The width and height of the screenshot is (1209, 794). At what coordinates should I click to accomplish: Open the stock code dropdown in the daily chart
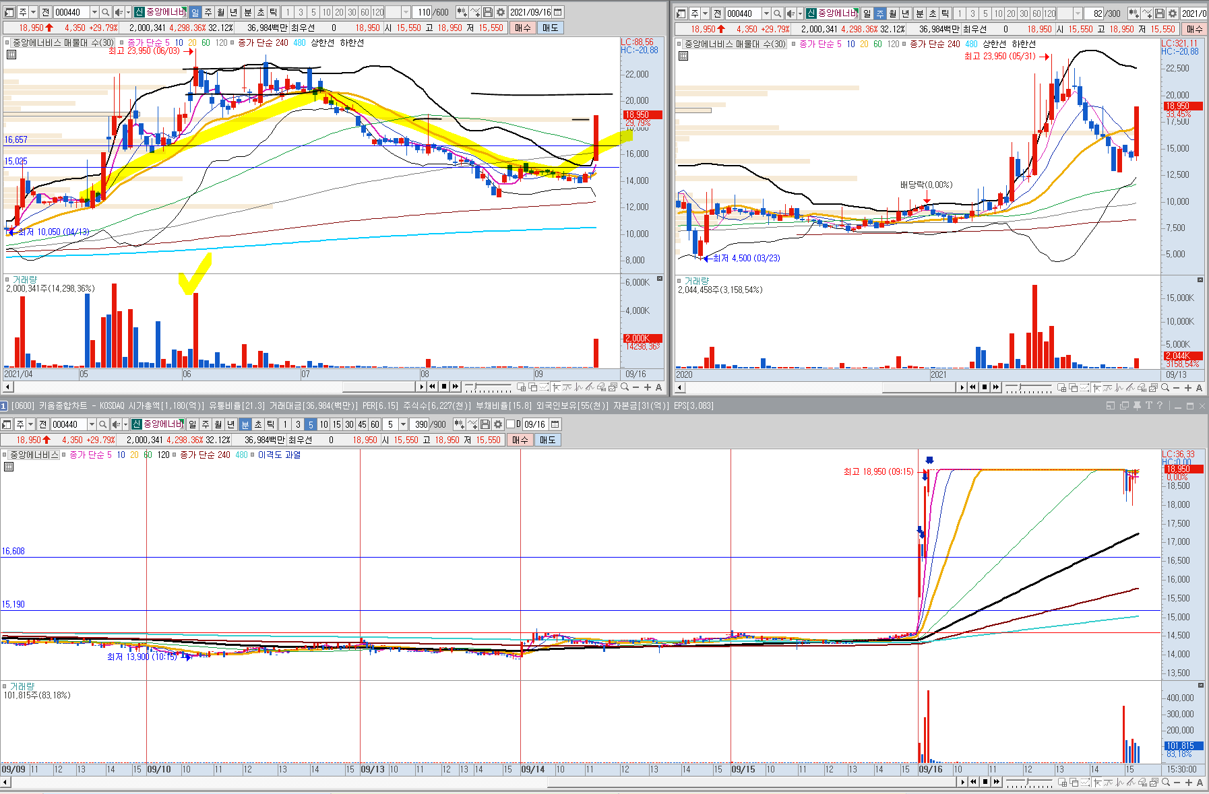pos(94,12)
